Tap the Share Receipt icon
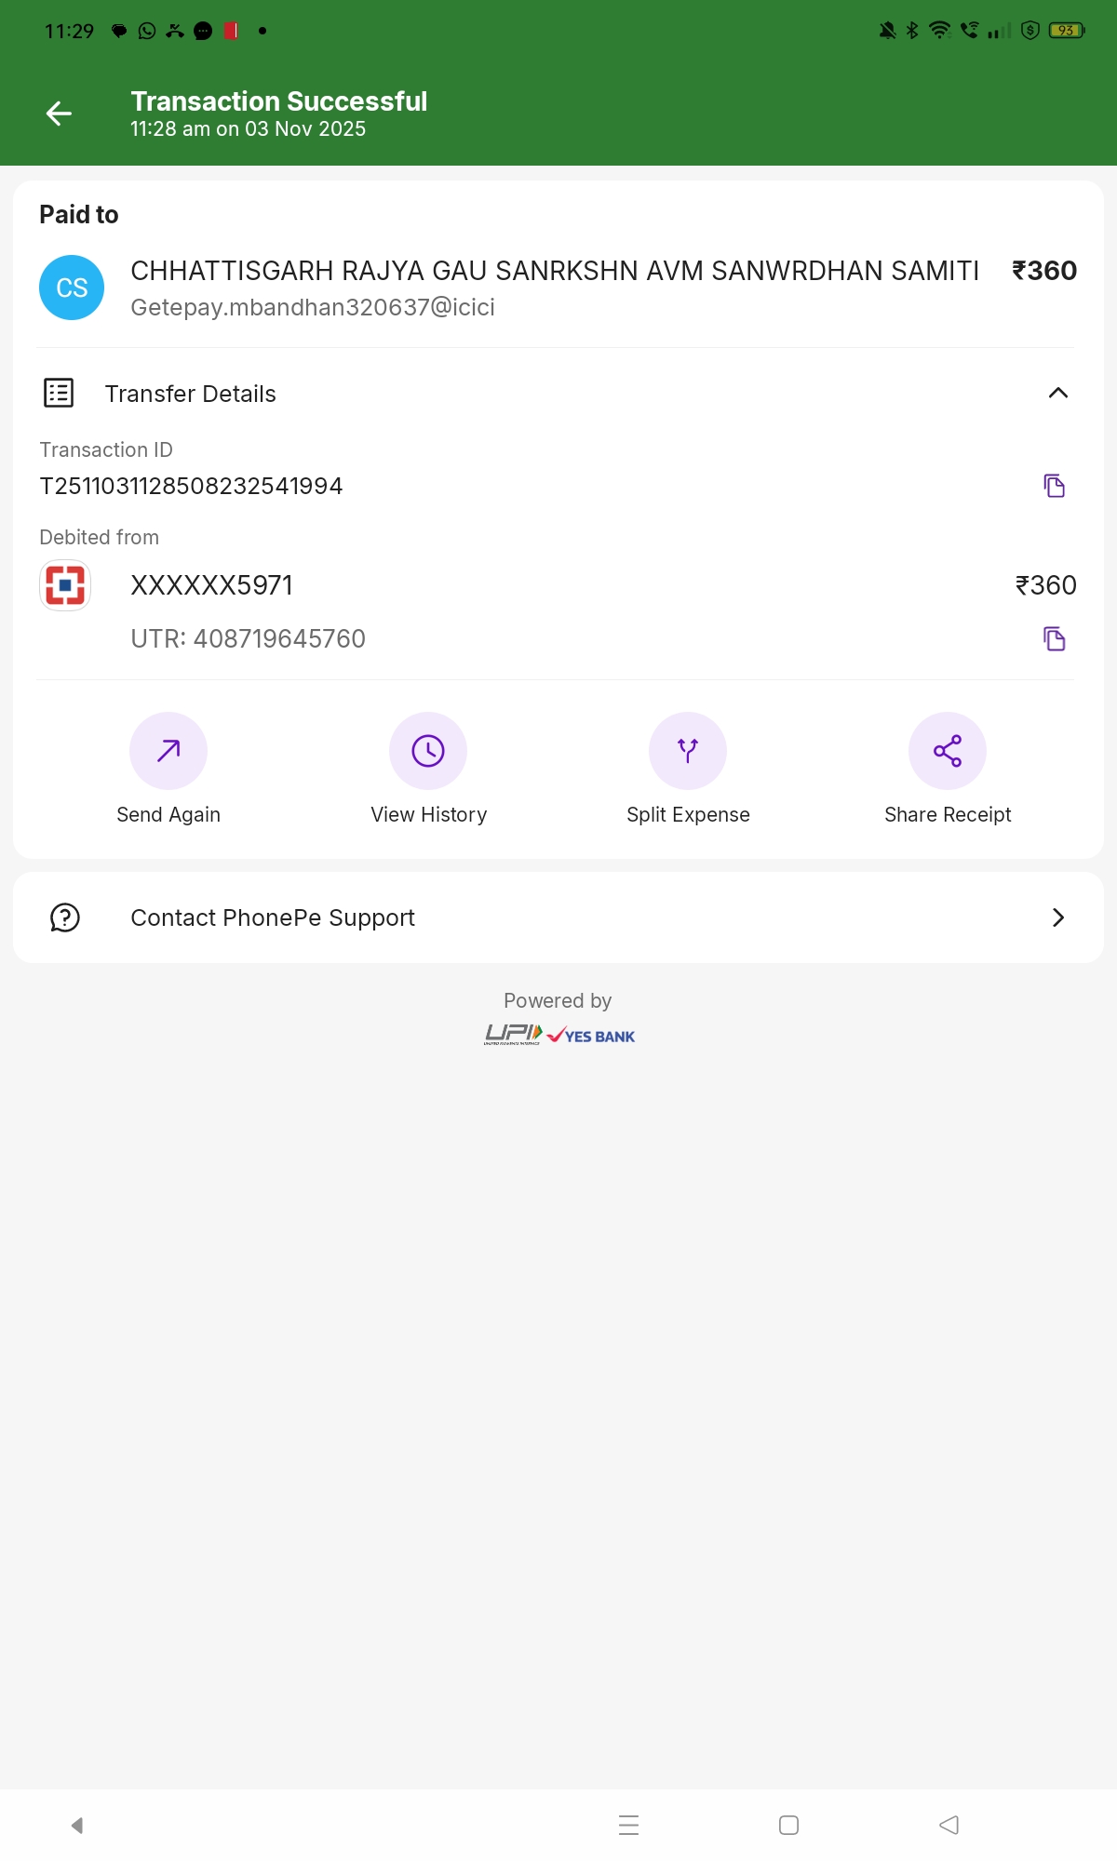 point(948,751)
